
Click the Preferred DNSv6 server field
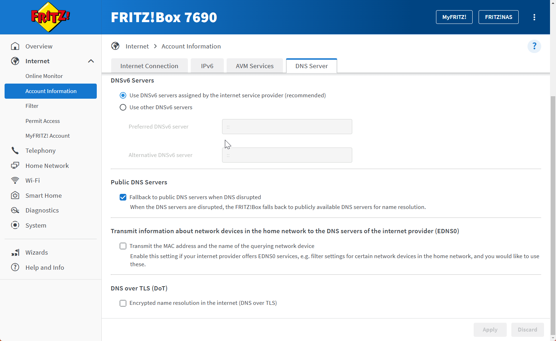pyautogui.click(x=287, y=127)
